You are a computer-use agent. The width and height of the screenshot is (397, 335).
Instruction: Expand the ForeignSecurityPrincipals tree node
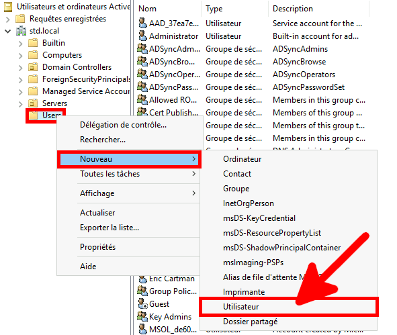[x=21, y=80]
